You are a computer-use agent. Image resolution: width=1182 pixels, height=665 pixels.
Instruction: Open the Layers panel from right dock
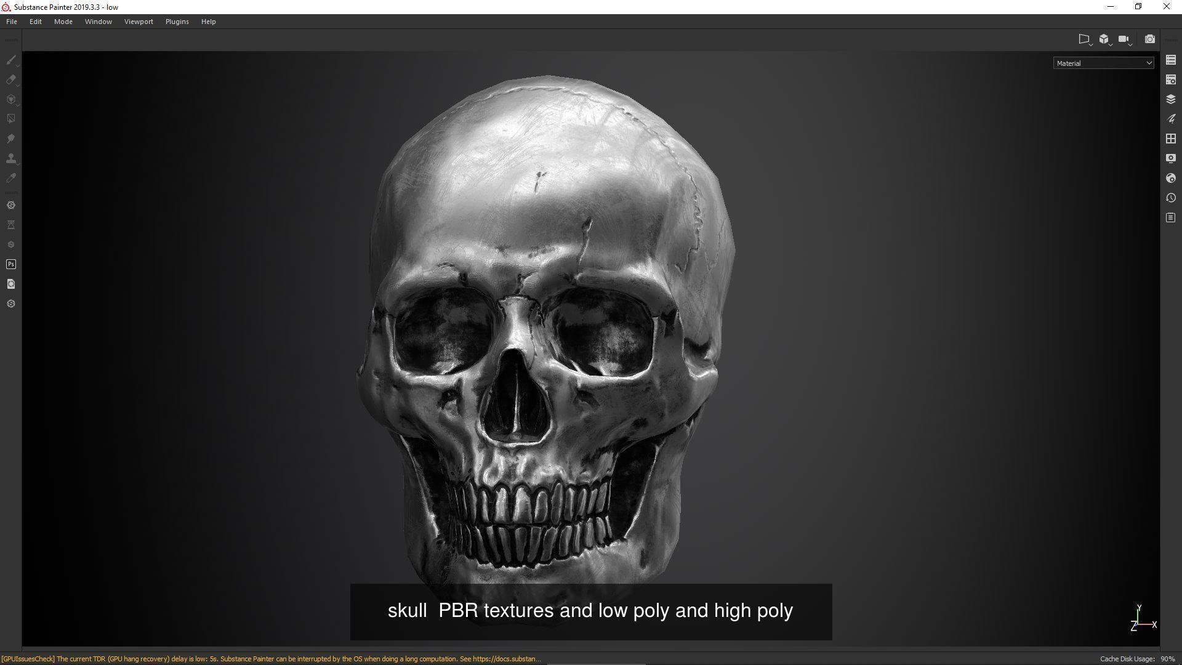(x=1170, y=99)
